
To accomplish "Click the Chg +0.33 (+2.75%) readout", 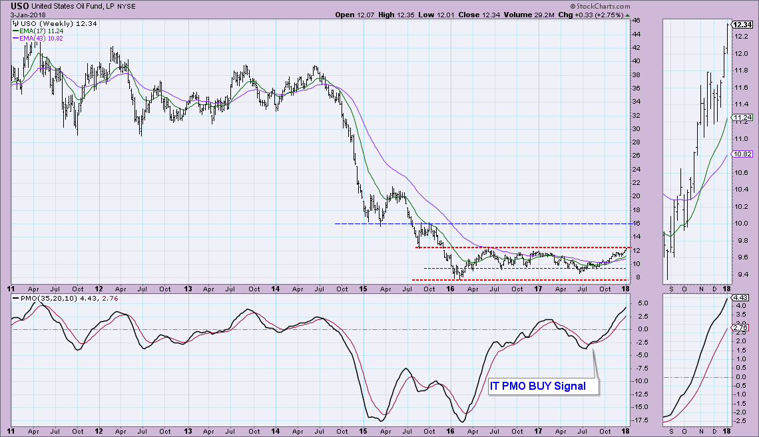I will [580, 15].
